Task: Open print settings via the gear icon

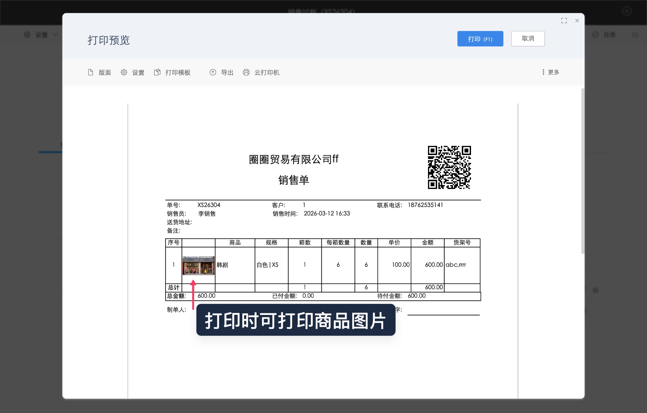Action: click(124, 73)
